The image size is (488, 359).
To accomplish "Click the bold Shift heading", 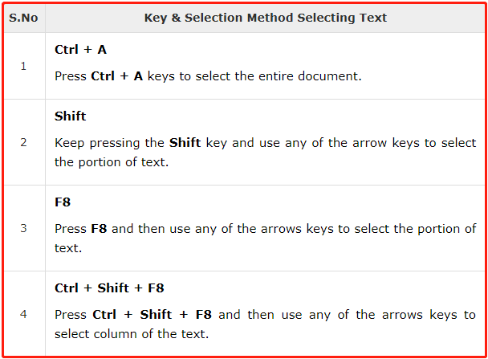I will (x=71, y=116).
